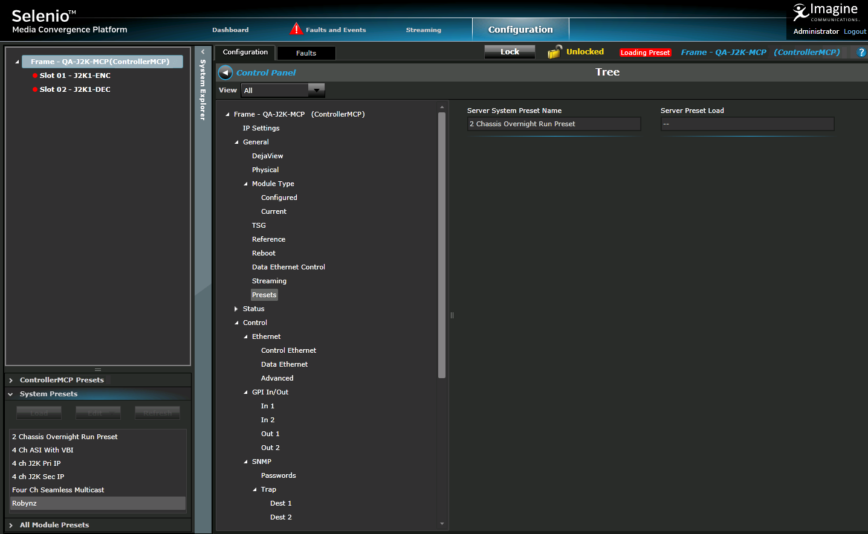Switch to the Faults sub-tab
The width and height of the screenshot is (868, 534).
[306, 53]
